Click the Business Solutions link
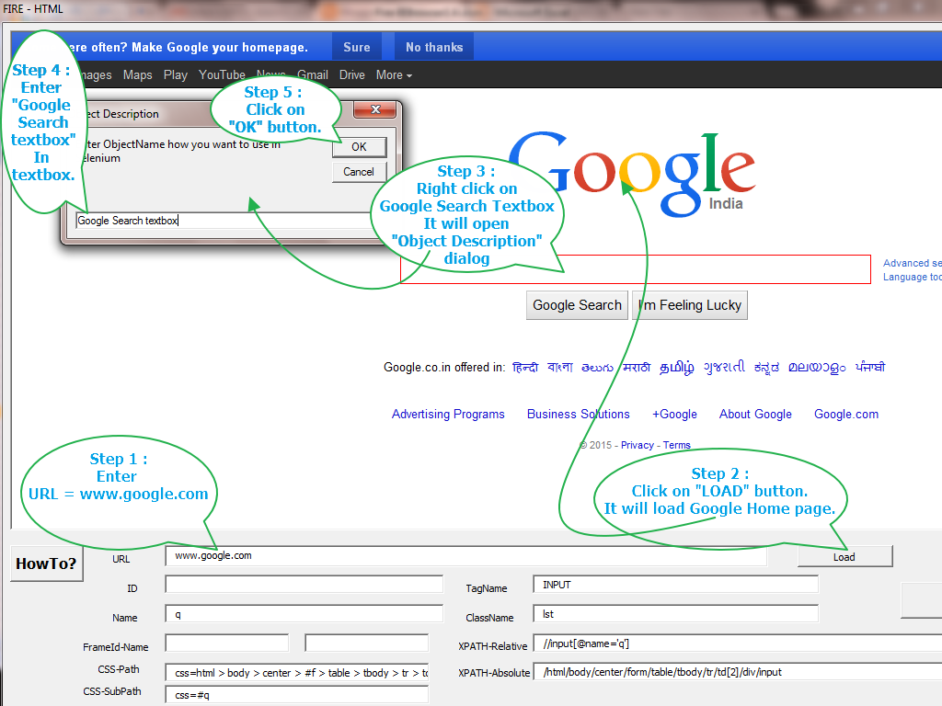 click(x=579, y=415)
